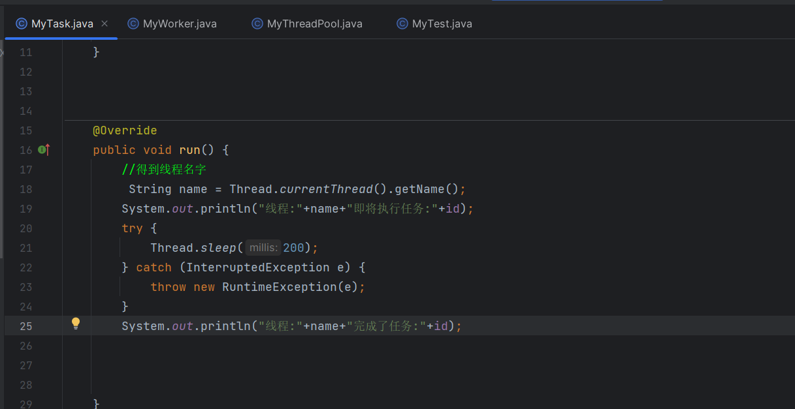The height and width of the screenshot is (409, 795).
Task: Select the MyTest.java tab
Action: point(442,24)
